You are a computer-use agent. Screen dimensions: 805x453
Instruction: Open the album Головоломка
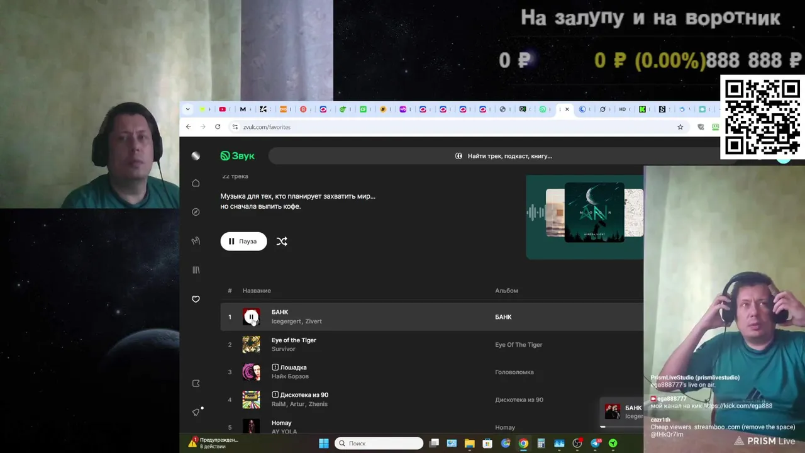click(x=514, y=372)
